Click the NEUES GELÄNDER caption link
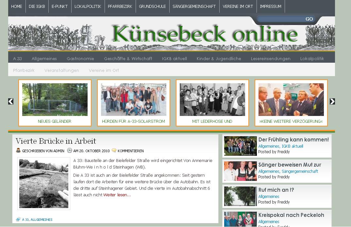The height and width of the screenshot is (227, 351). [x=55, y=121]
